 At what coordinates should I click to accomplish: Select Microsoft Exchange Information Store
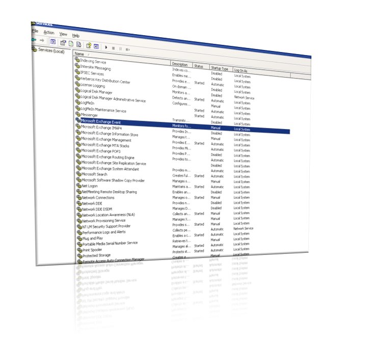110,134
